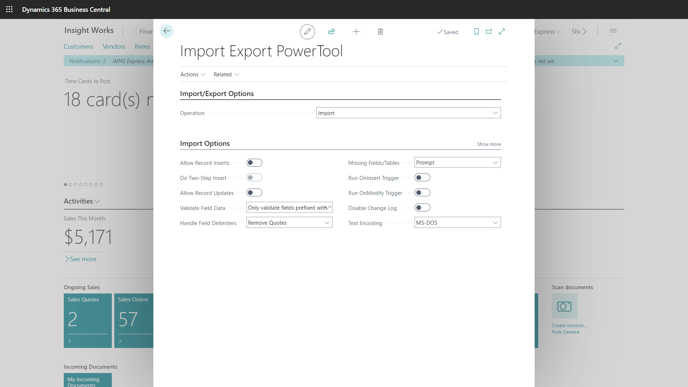This screenshot has height=387, width=688.
Task: Delete the record using the trash icon
Action: 380,32
